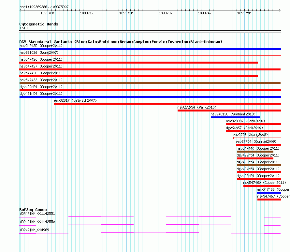The height and width of the screenshot is (252, 290).
Task: Click the 1p13.3 band label
Action: point(25,28)
